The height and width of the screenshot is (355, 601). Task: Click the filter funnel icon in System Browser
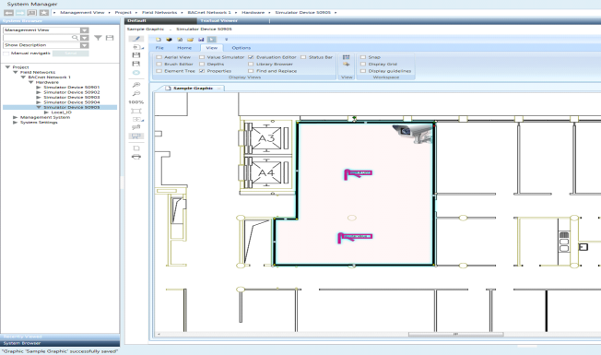(x=98, y=38)
